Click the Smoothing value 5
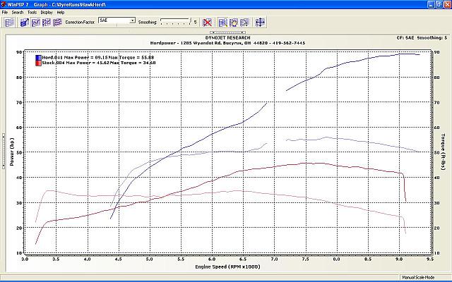The height and width of the screenshot is (282, 452). tap(195, 22)
